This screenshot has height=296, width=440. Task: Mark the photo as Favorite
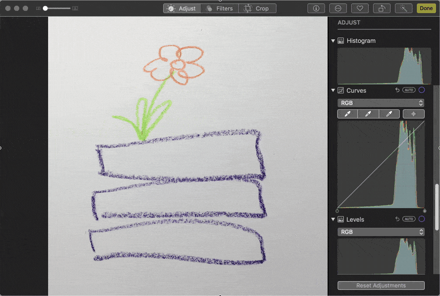click(x=360, y=8)
